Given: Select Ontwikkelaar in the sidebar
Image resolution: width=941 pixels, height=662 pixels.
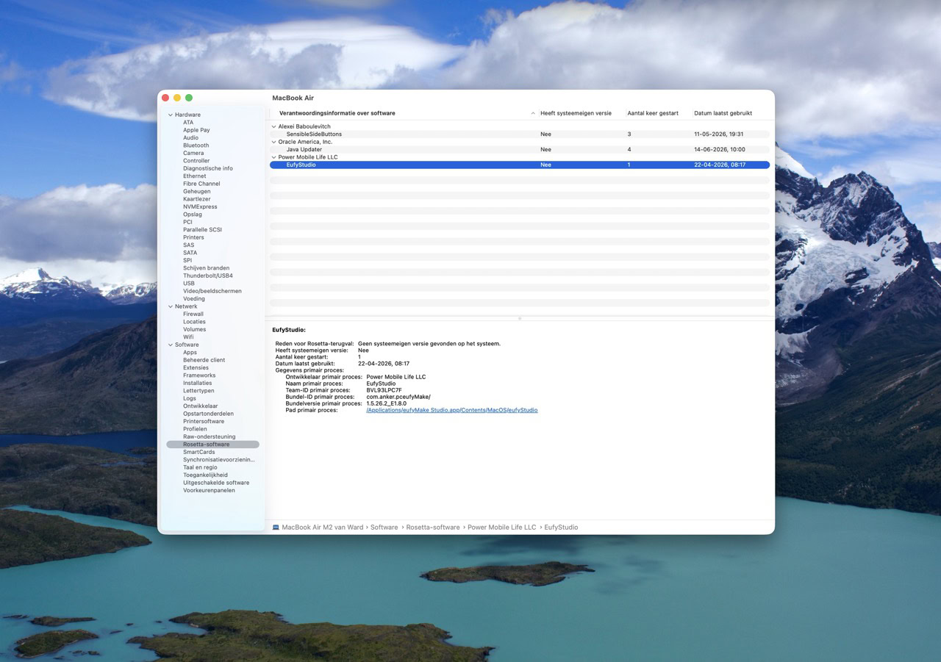Looking at the screenshot, I should point(201,406).
